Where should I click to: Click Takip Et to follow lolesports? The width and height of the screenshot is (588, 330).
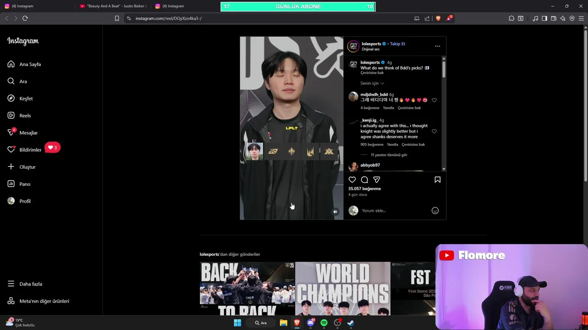[x=397, y=44]
